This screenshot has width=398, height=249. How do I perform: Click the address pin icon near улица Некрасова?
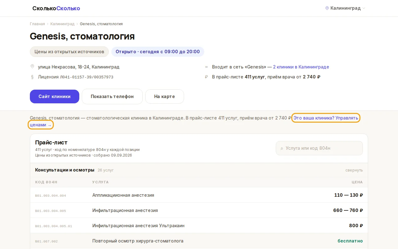(x=32, y=67)
